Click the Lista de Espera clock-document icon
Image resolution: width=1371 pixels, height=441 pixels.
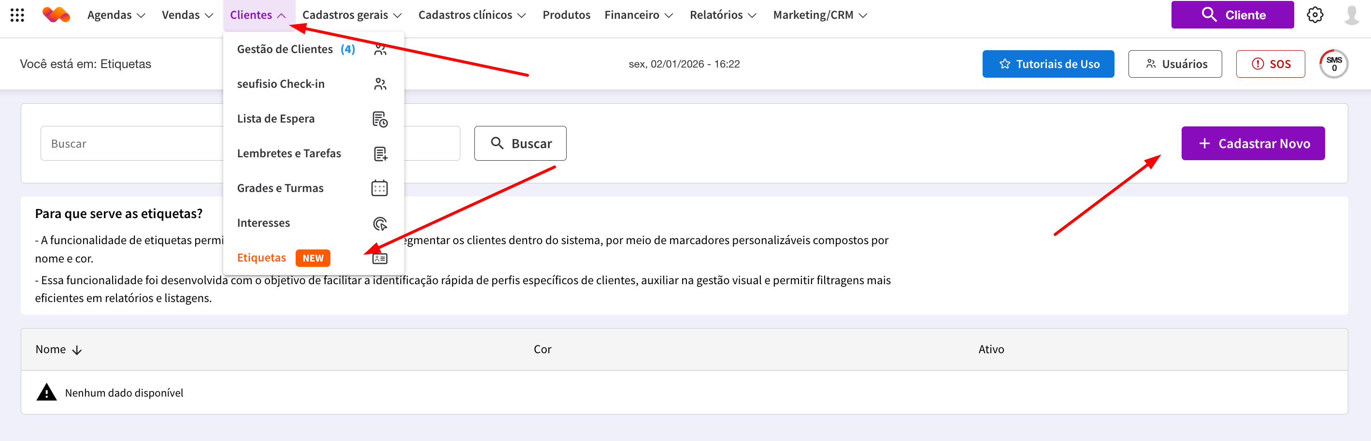[x=380, y=119]
